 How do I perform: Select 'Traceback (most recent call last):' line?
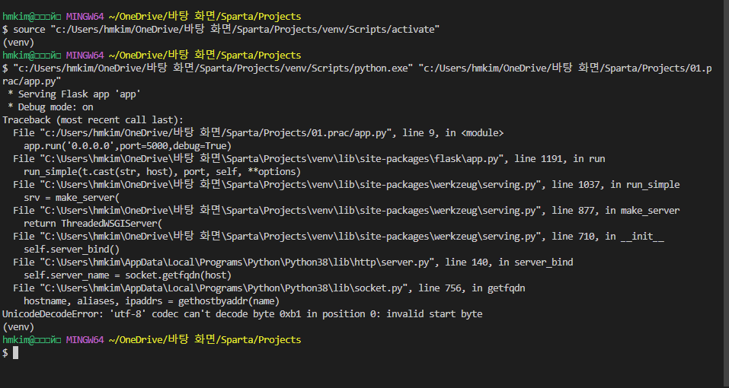tap(93, 120)
